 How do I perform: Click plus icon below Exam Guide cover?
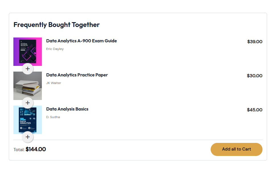(28, 69)
